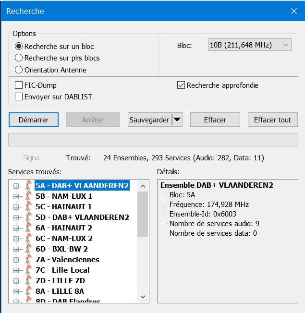The image size is (305, 313).
Task: Uncheck Recherche approfondie checkbox
Action: tap(181, 85)
